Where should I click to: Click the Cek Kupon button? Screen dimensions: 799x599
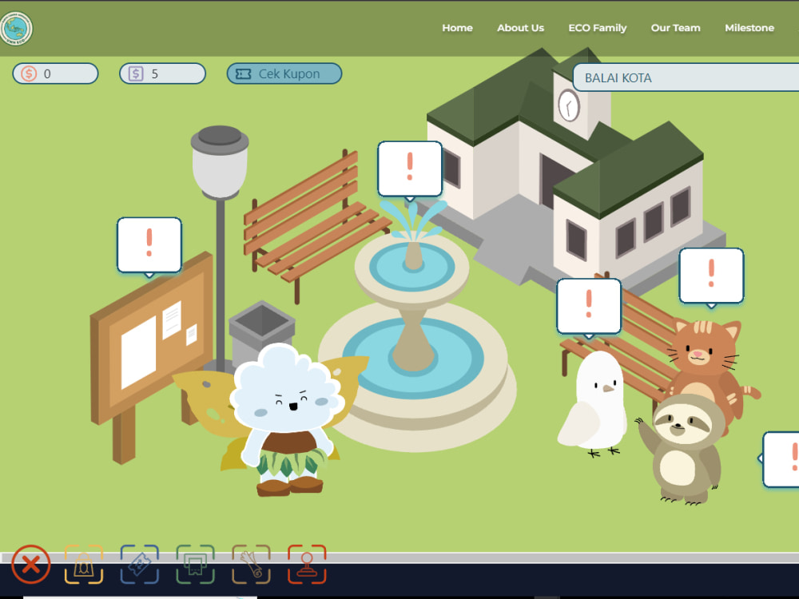click(284, 73)
